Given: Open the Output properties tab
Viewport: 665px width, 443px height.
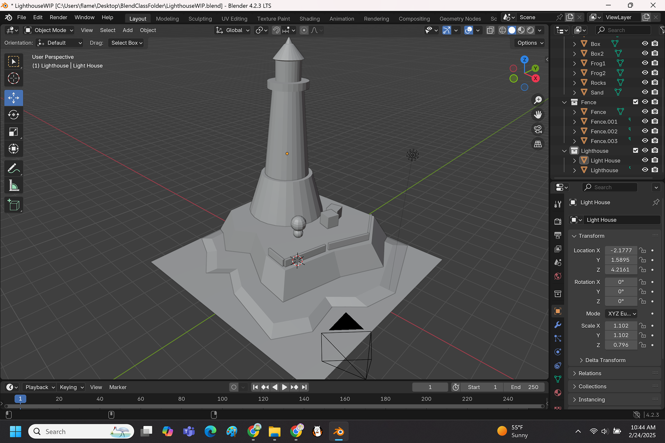Looking at the screenshot, I should pos(558,235).
